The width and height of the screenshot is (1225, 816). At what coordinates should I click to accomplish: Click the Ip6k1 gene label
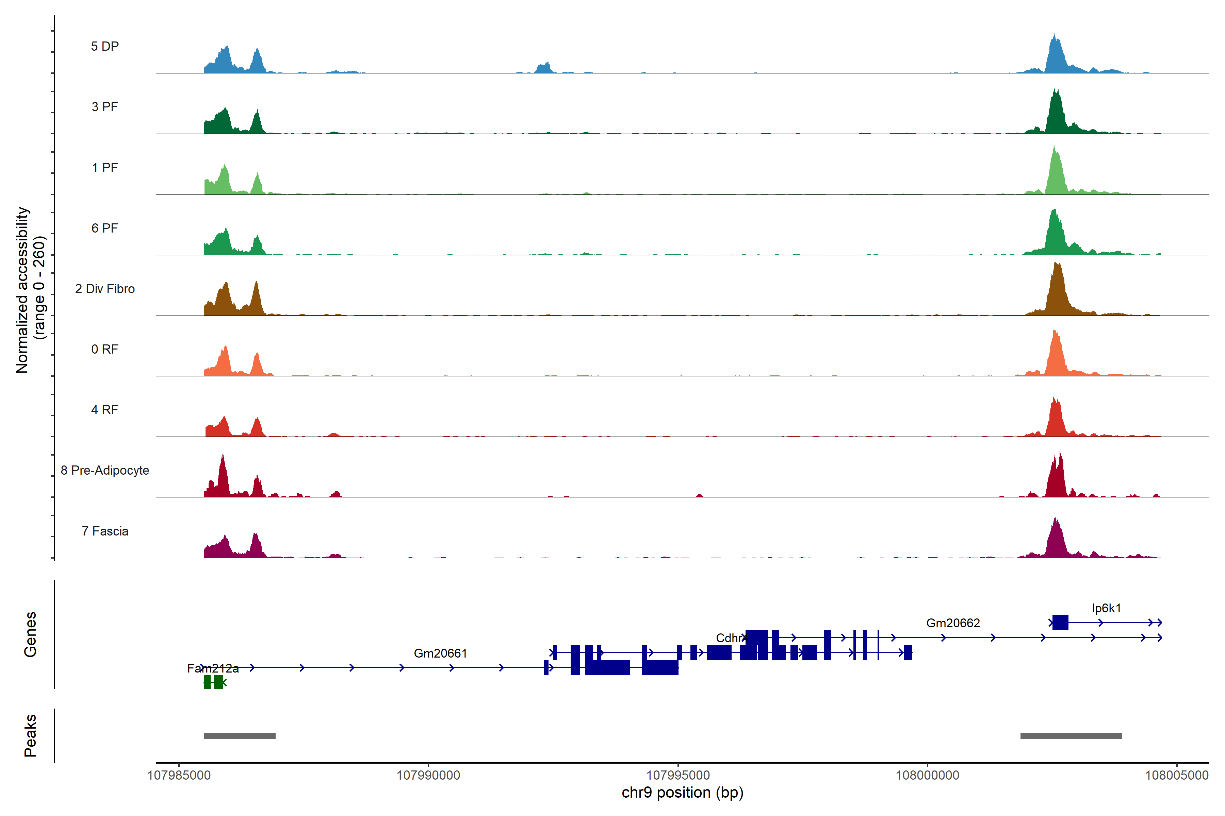pos(1106,608)
